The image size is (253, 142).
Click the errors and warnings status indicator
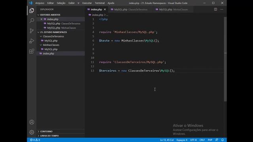35,140
